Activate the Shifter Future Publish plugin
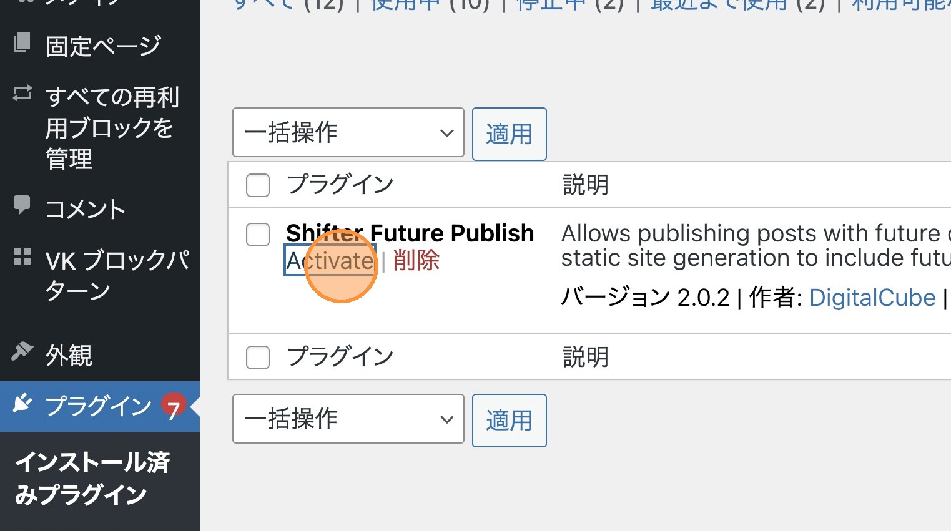951x531 pixels. click(x=330, y=261)
